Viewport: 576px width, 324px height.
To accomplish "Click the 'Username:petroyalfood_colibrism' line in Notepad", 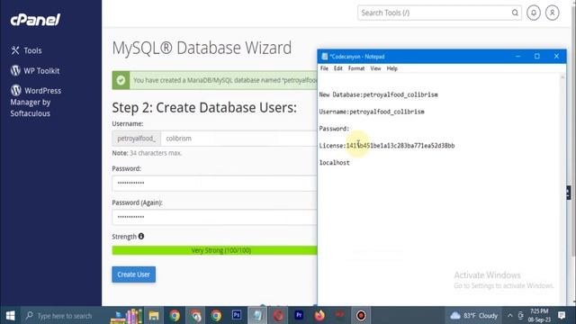I will 372,112.
